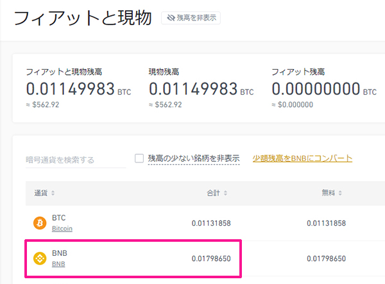Toggle the 残高を非表示 hide balance button
The image size is (385, 284).
(x=191, y=18)
